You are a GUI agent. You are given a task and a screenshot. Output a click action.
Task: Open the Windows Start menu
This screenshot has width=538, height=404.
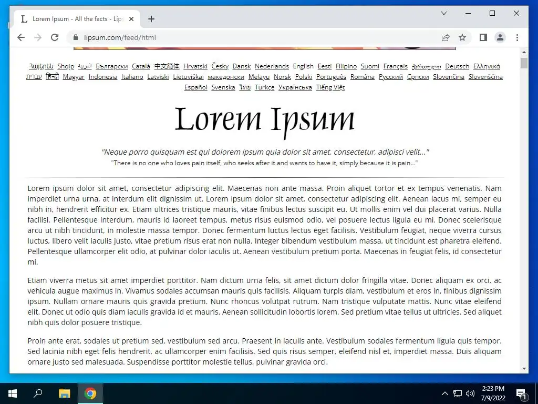click(x=13, y=393)
